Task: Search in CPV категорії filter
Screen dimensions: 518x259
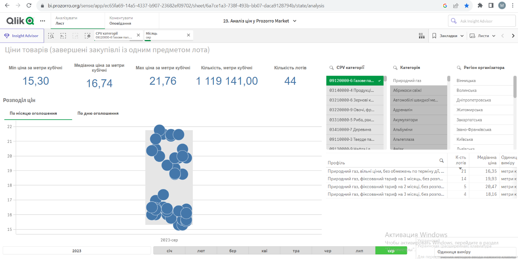Action: pos(331,68)
